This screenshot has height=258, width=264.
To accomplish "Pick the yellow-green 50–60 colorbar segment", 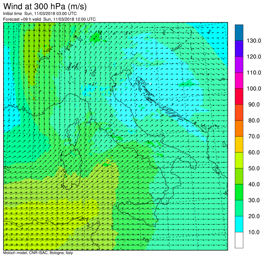I will click(239, 160).
